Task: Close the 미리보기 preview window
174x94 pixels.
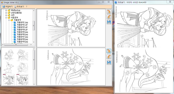Action: coord(170,2)
